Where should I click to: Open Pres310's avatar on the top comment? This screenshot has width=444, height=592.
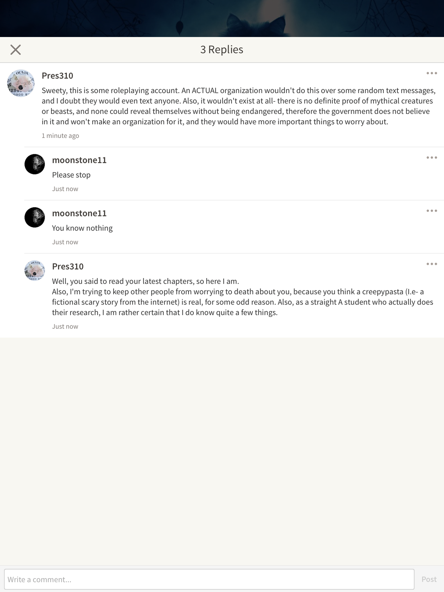[x=21, y=83]
